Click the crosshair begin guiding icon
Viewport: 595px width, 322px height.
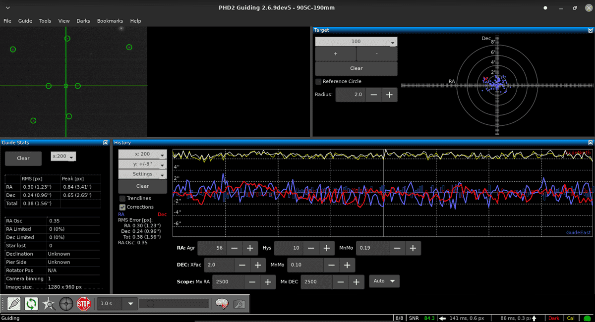coord(66,304)
